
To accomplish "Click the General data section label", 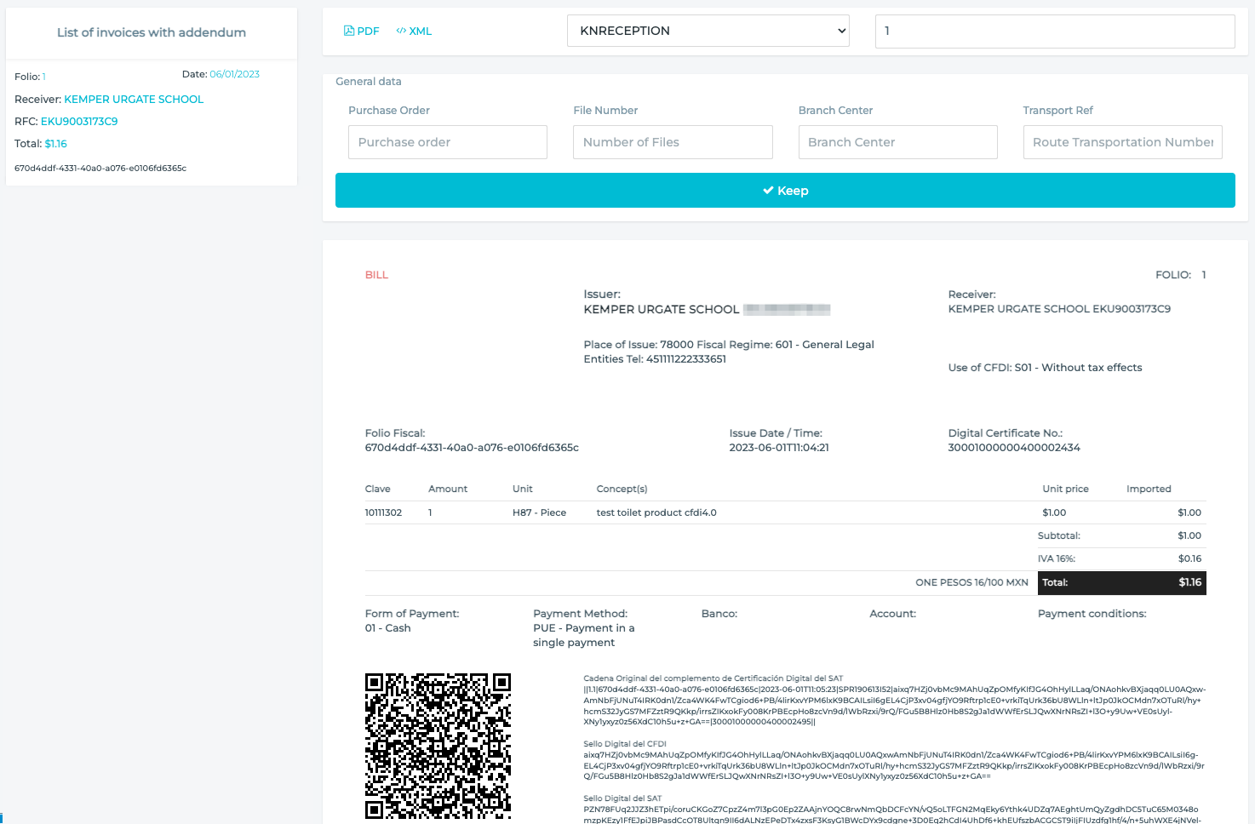I will [369, 82].
